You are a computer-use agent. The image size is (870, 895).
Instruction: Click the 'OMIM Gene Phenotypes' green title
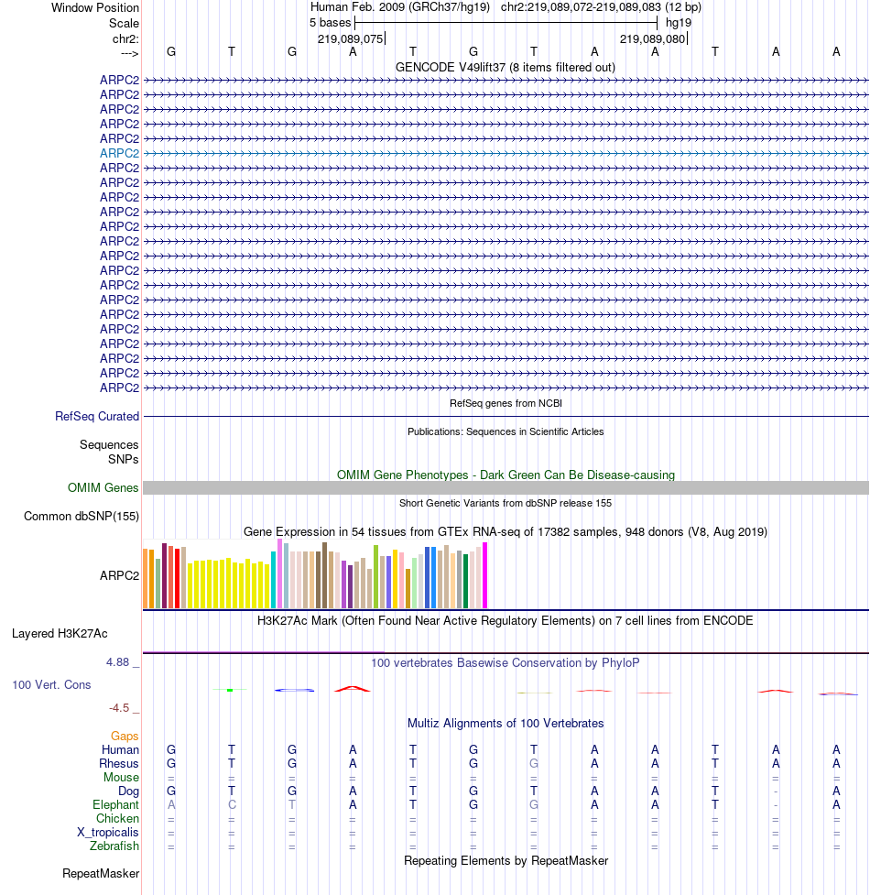[506, 475]
